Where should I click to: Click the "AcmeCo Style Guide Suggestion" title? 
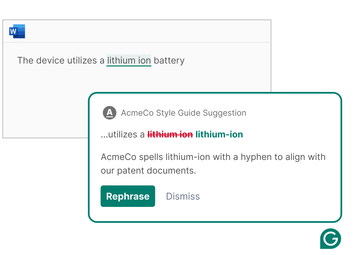click(183, 113)
